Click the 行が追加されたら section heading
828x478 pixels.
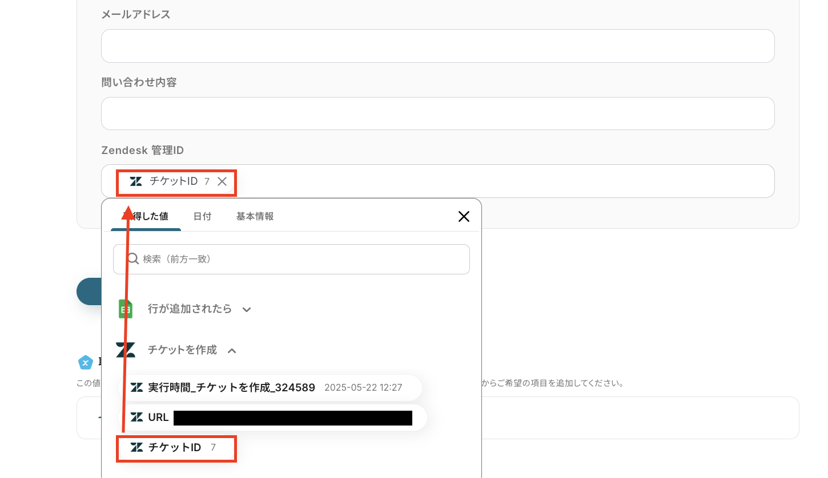coord(190,309)
